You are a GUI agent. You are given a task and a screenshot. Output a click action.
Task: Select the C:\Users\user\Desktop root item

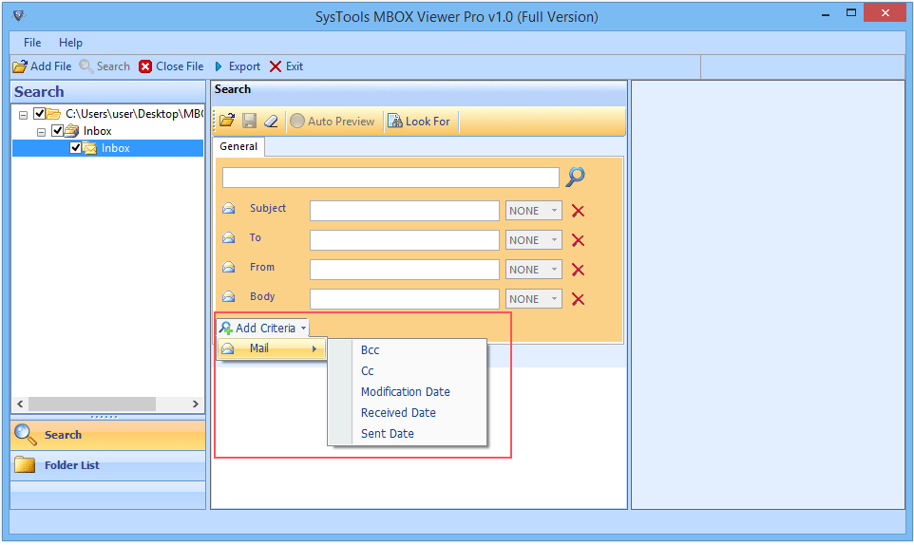[x=134, y=114]
